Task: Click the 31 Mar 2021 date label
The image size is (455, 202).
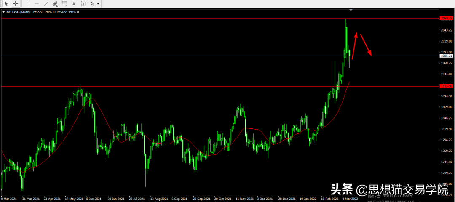Action: point(31,199)
